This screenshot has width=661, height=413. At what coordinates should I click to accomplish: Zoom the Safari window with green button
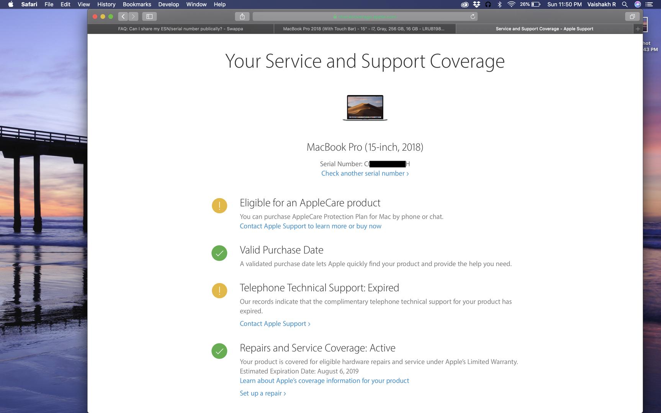pos(111,16)
